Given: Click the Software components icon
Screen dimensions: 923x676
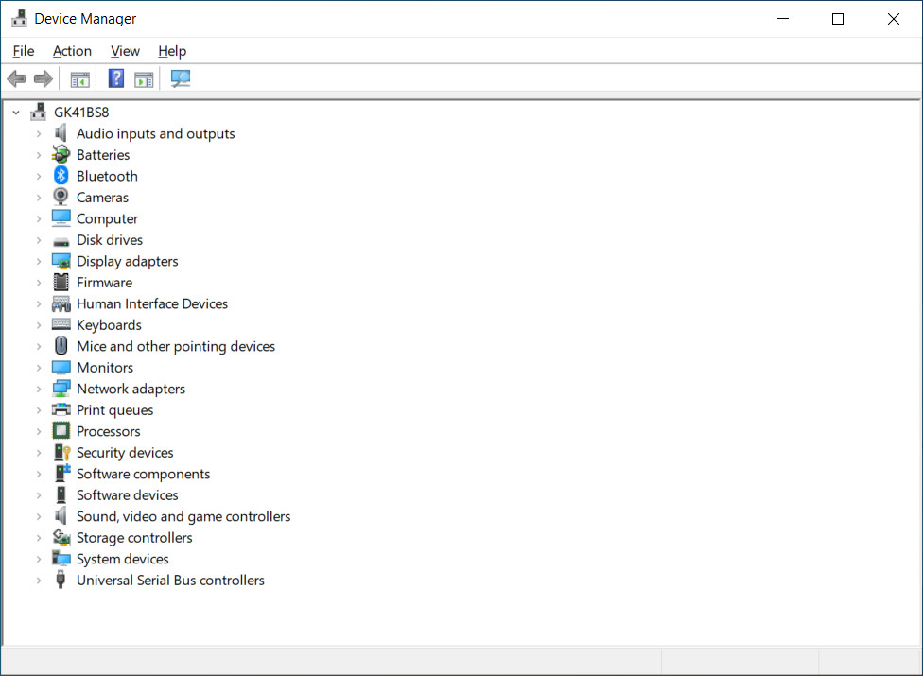Looking at the screenshot, I should pos(61,474).
